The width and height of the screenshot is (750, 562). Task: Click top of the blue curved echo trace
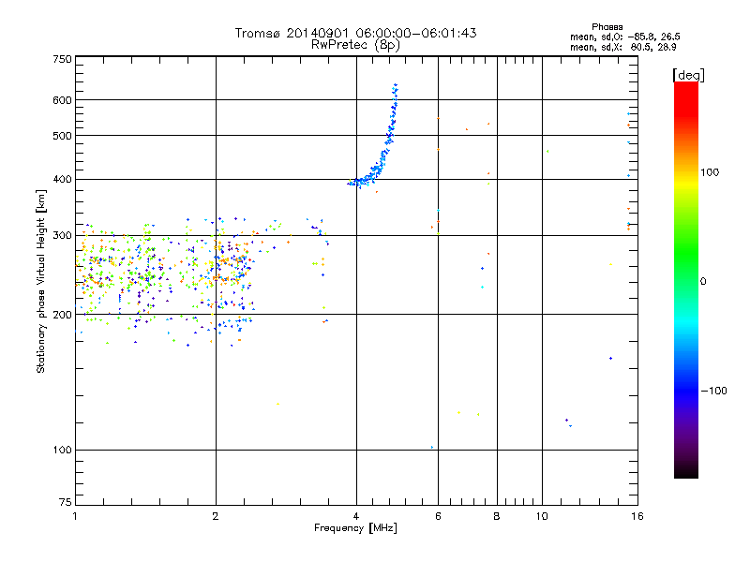(396, 86)
